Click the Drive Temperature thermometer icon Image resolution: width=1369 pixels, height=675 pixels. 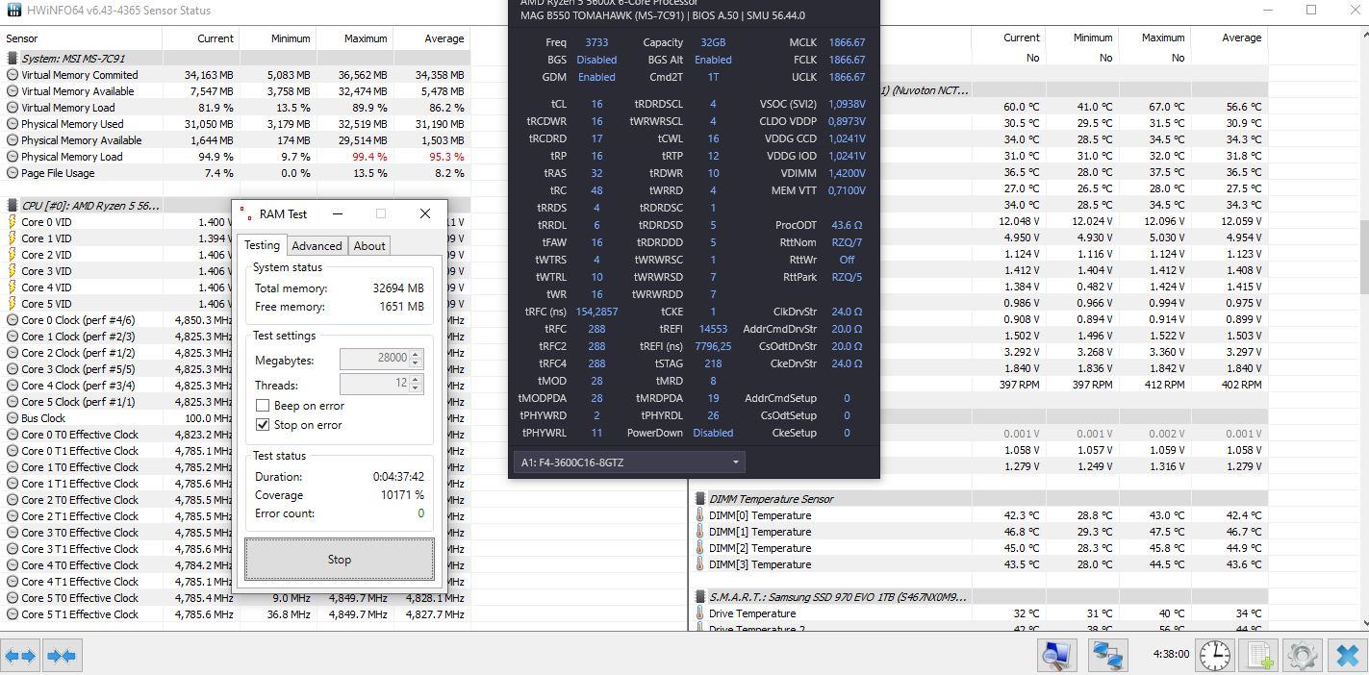(699, 613)
